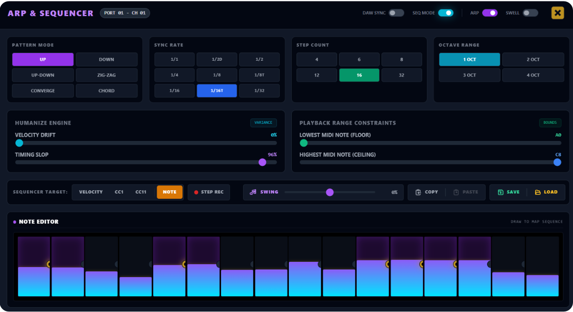Start Step Rec recording
Image resolution: width=573 pixels, height=312 pixels.
209,192
